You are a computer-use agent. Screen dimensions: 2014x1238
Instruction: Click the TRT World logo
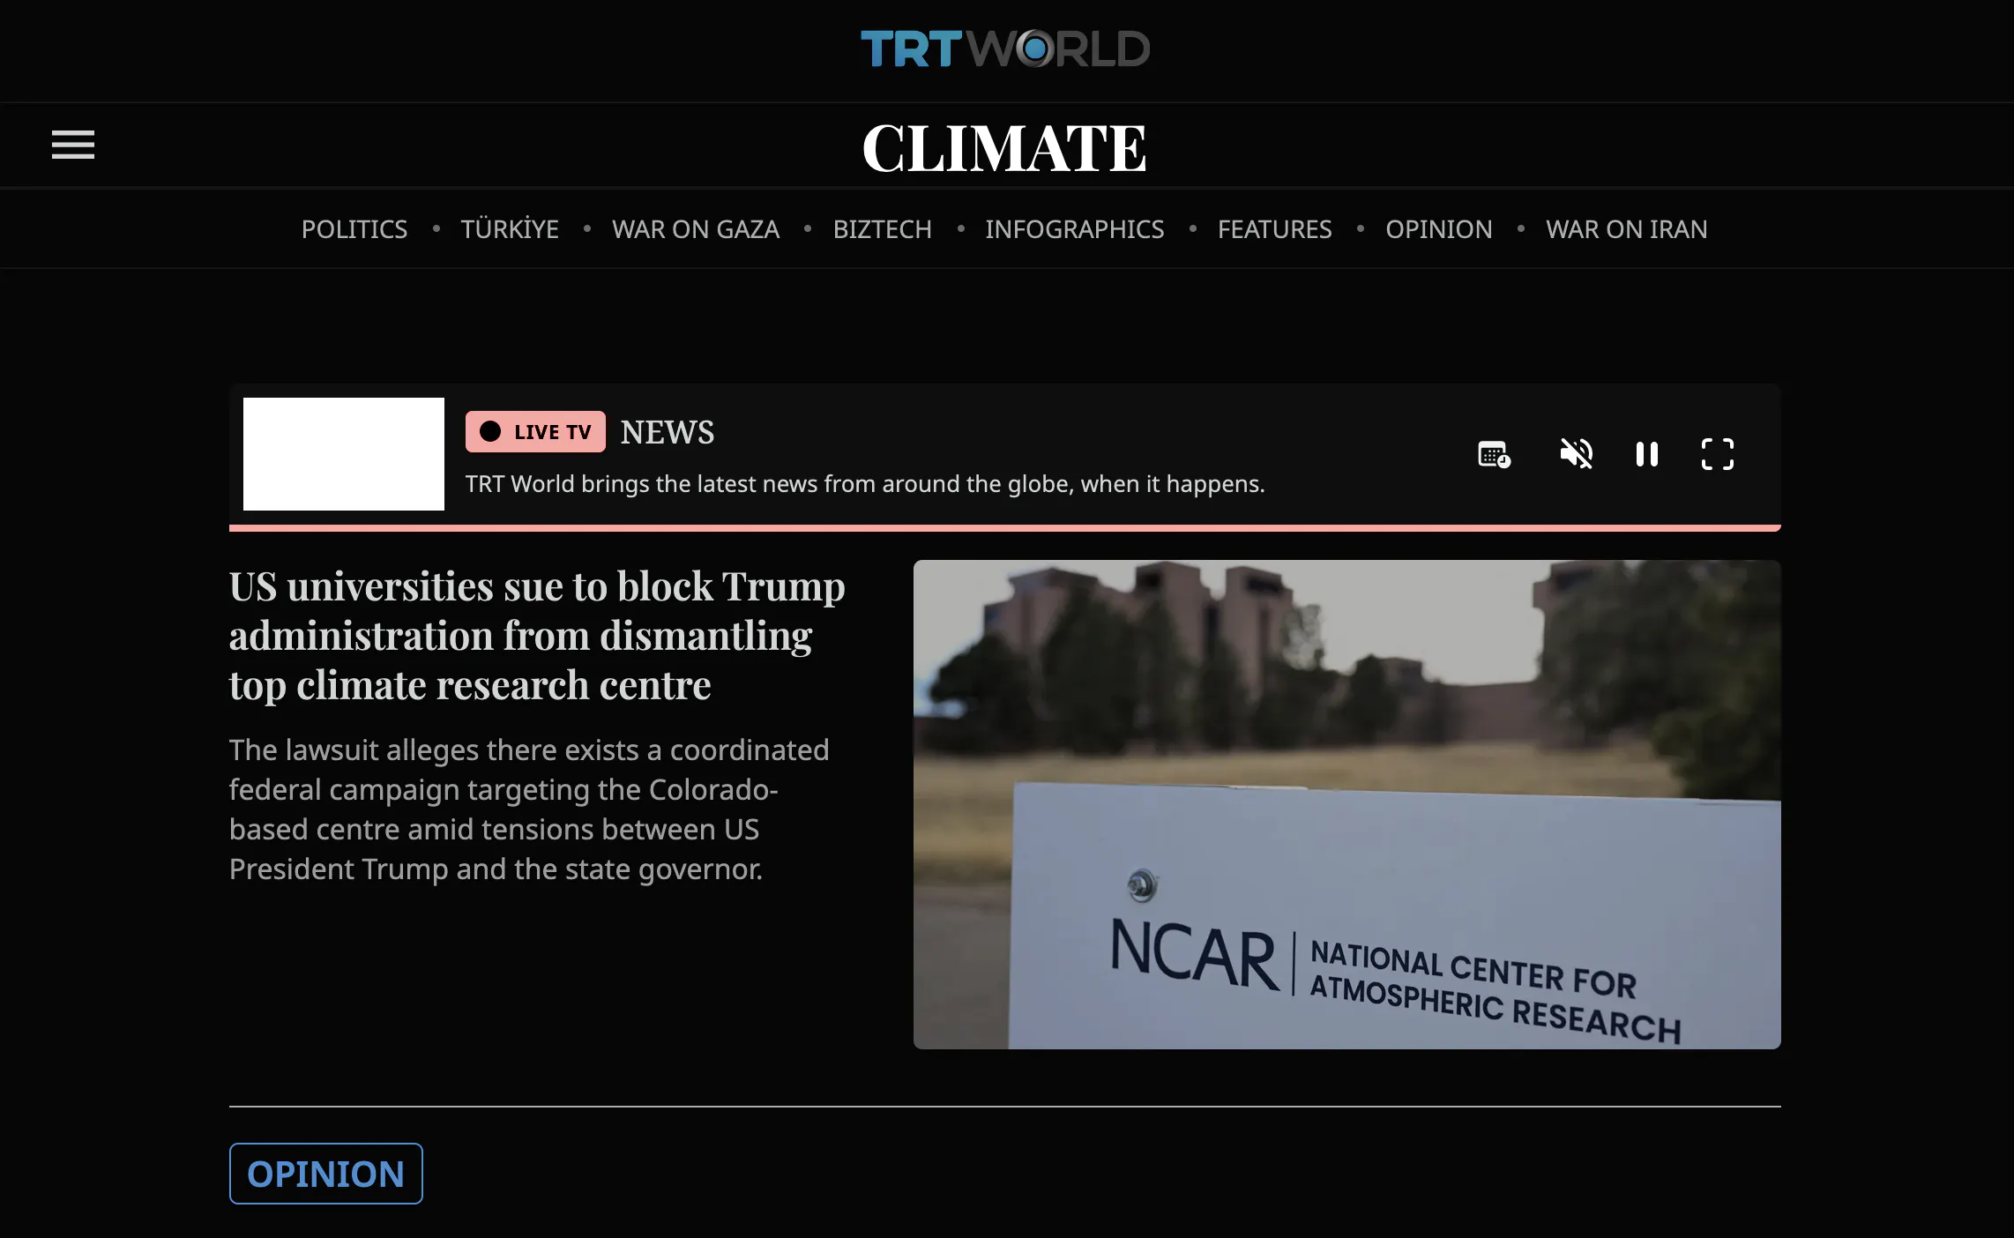pos(1005,48)
